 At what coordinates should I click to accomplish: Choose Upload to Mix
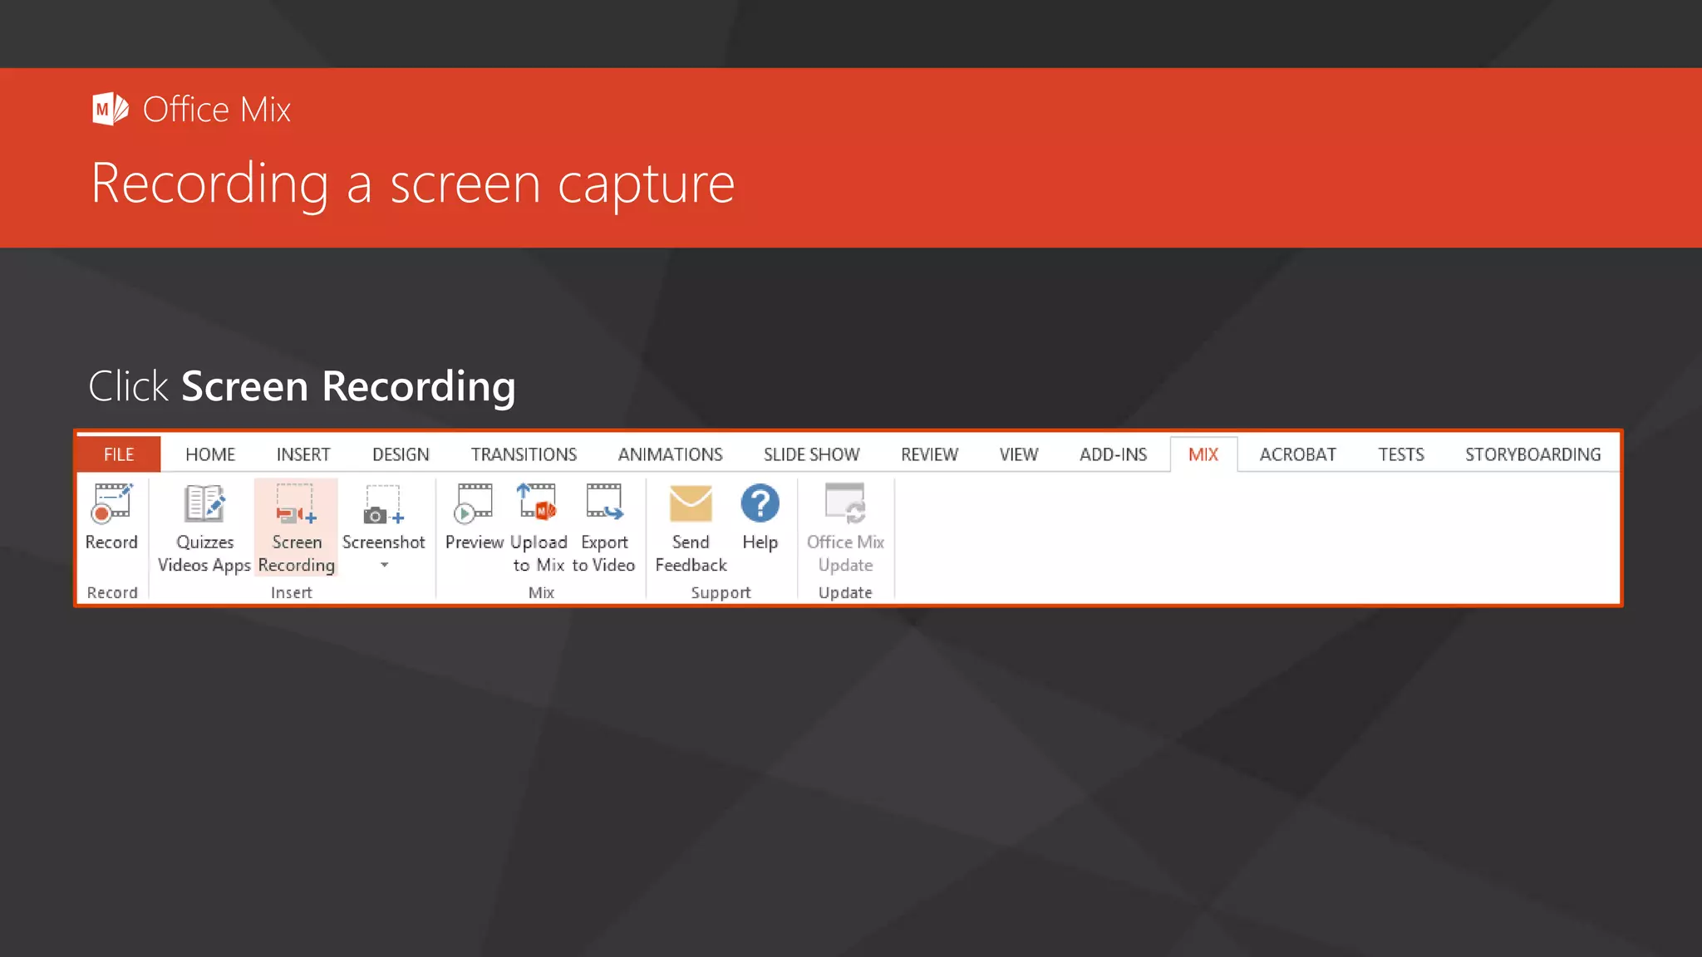539,528
